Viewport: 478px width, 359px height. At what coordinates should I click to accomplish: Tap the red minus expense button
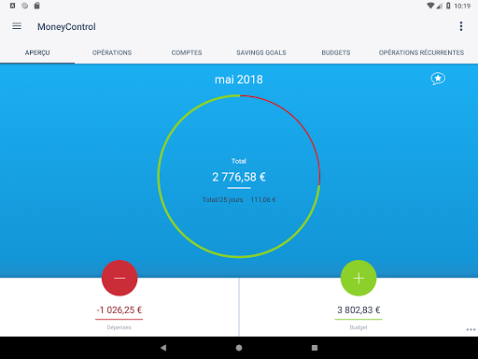119,278
